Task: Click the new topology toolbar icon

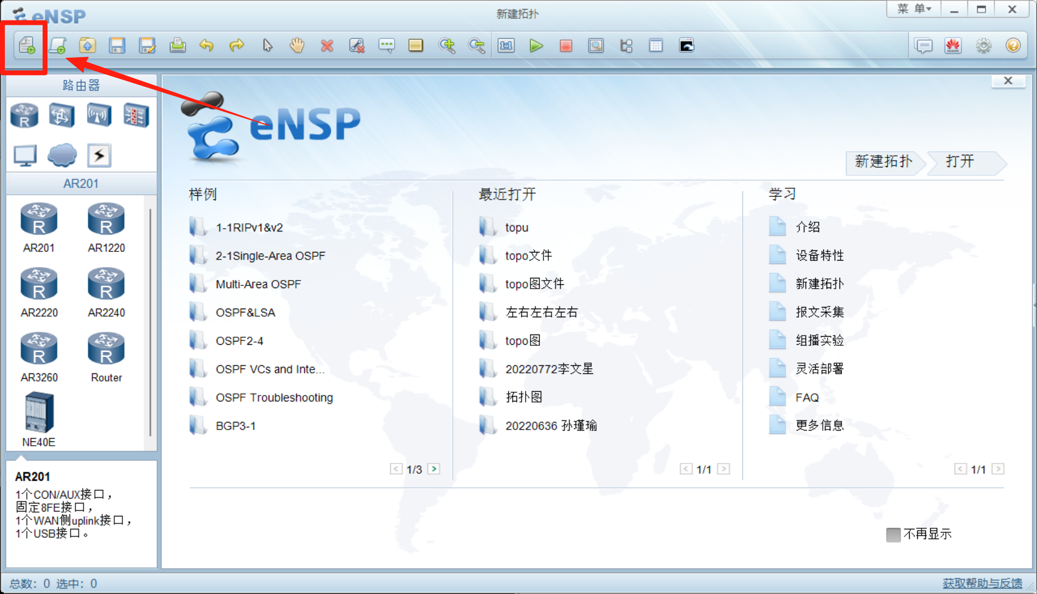Action: point(26,46)
